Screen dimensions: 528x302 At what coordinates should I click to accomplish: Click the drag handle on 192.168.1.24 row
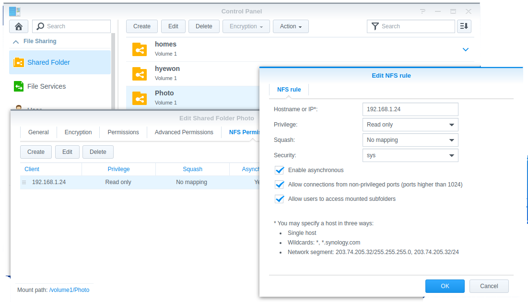24,182
